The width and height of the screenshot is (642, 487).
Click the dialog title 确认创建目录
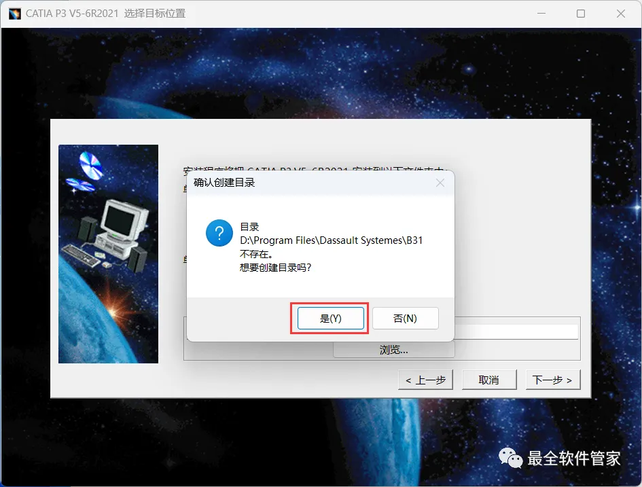point(224,183)
